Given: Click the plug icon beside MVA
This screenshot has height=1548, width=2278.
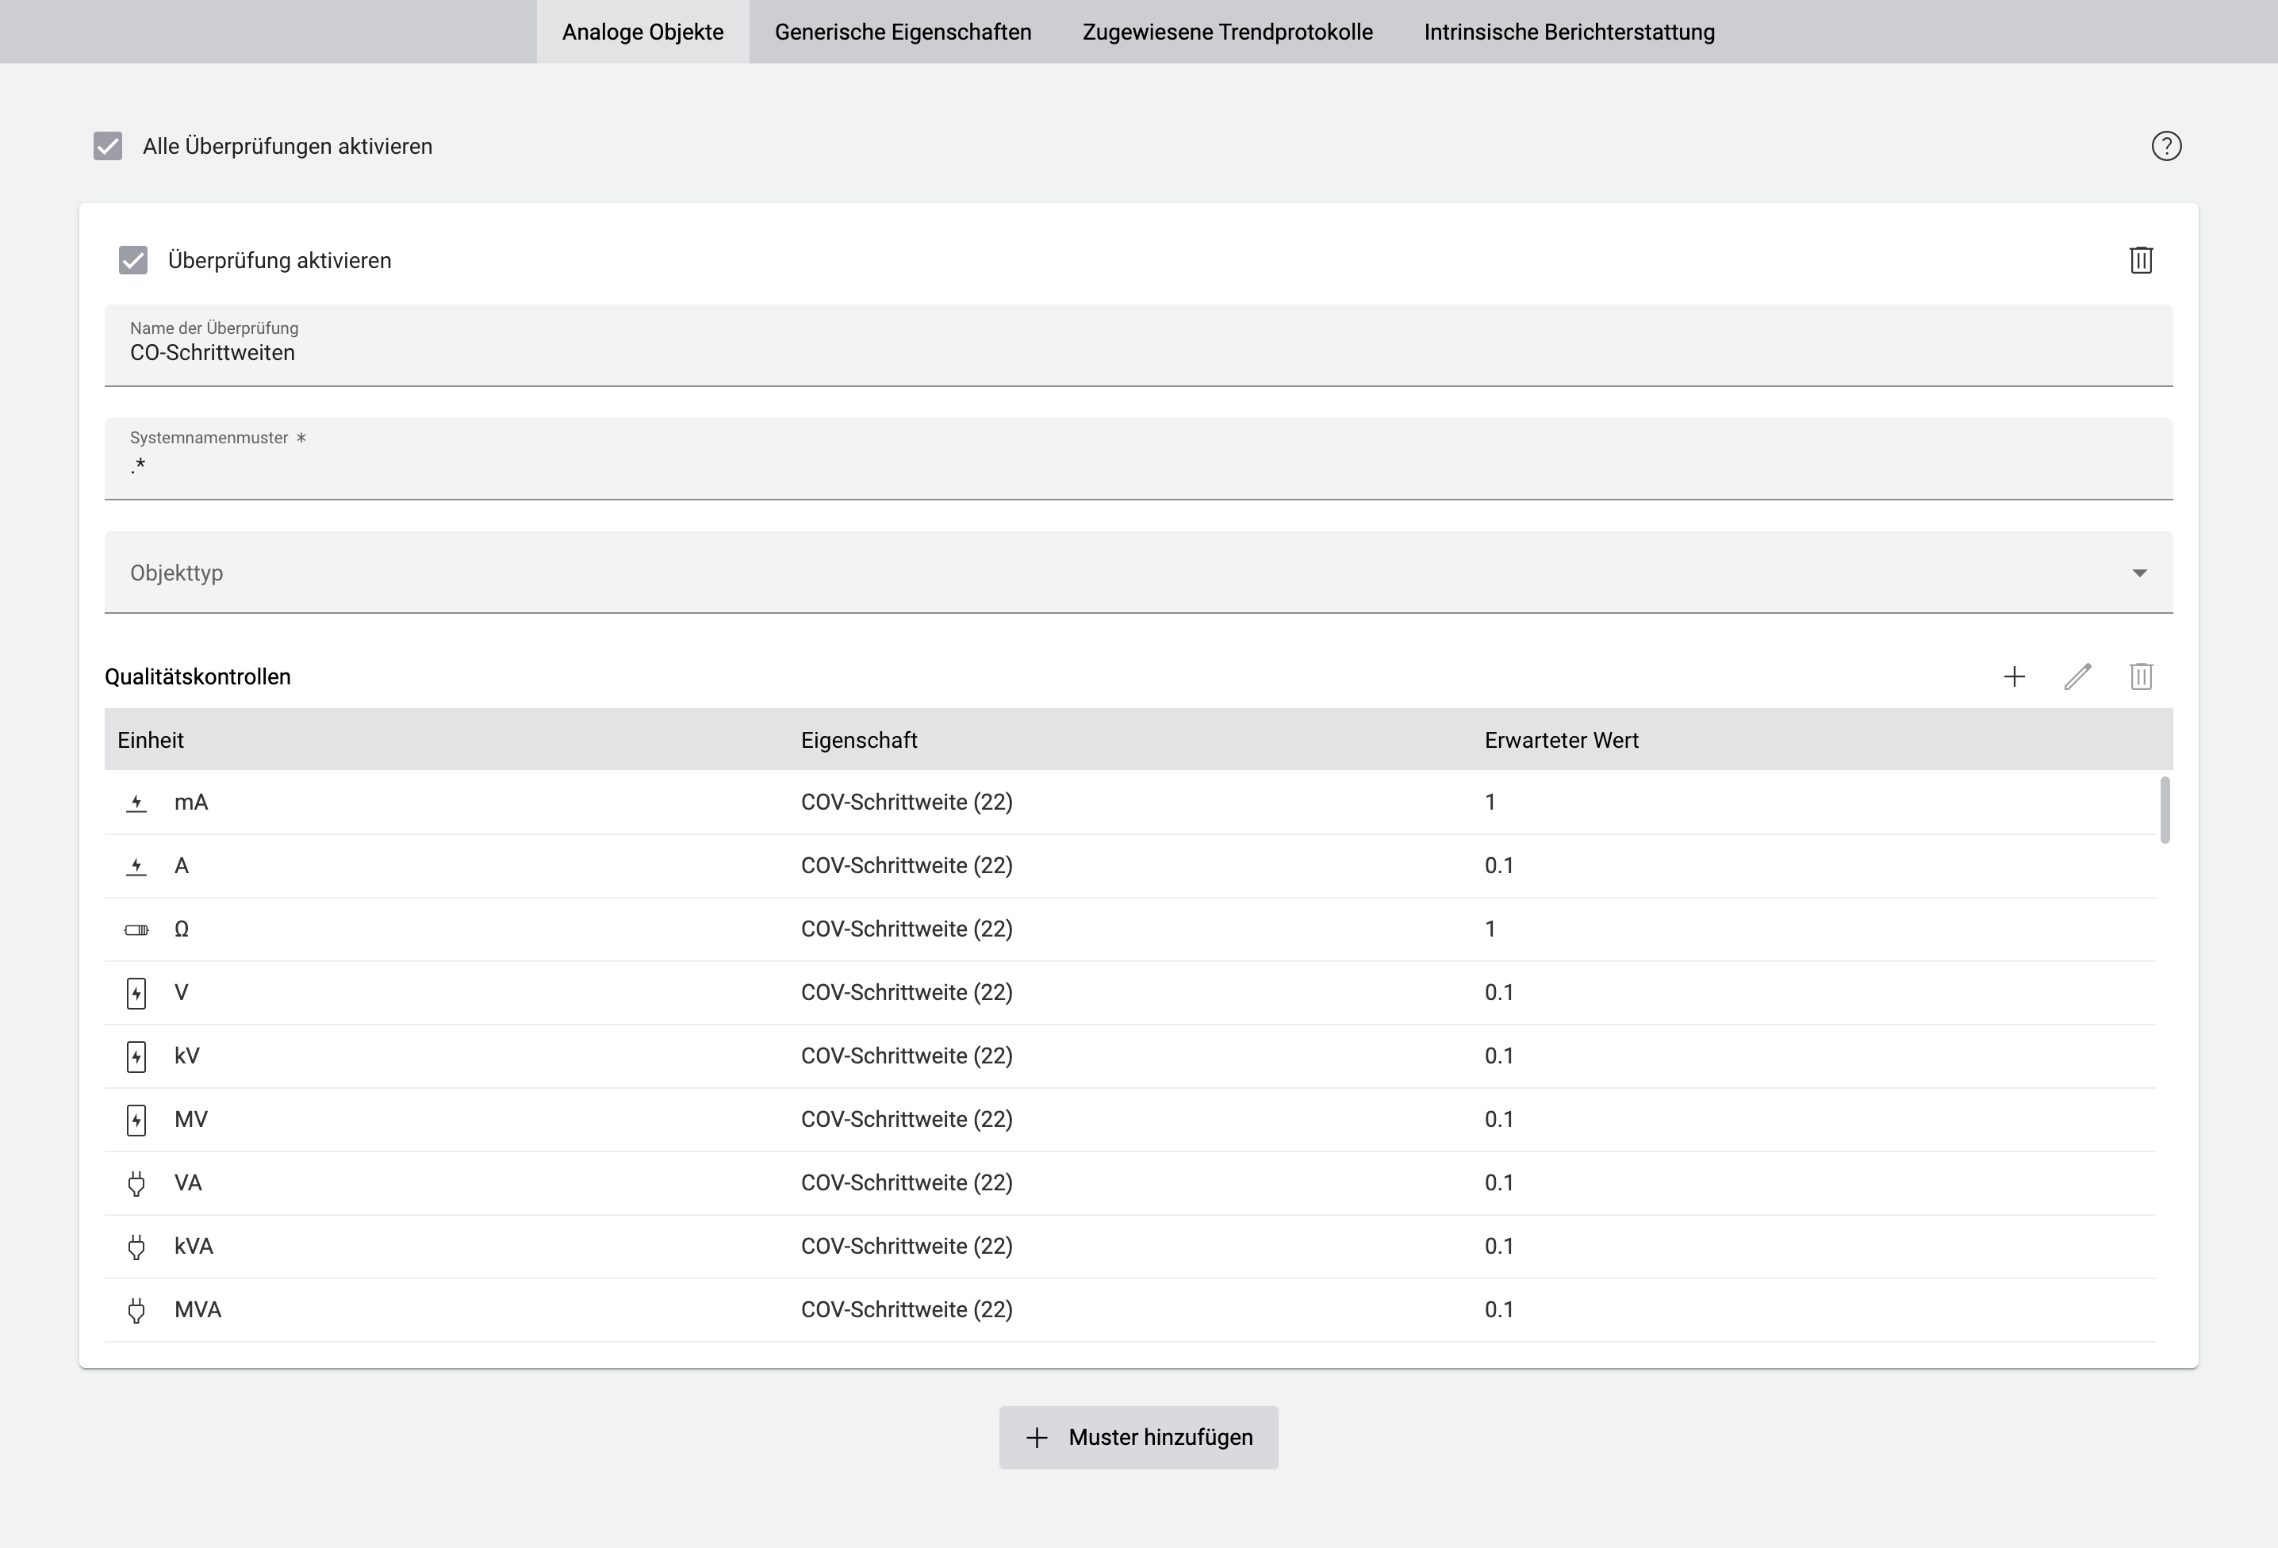Looking at the screenshot, I should [136, 1310].
